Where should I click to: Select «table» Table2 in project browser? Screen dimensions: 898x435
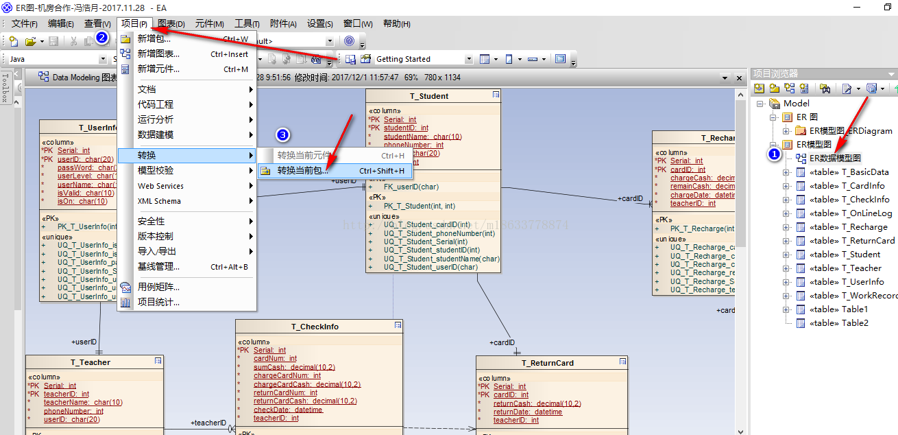(838, 323)
